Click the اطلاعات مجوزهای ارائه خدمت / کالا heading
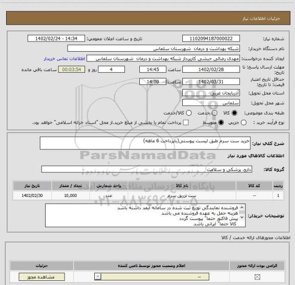This screenshot has height=285, width=295. (x=256, y=237)
